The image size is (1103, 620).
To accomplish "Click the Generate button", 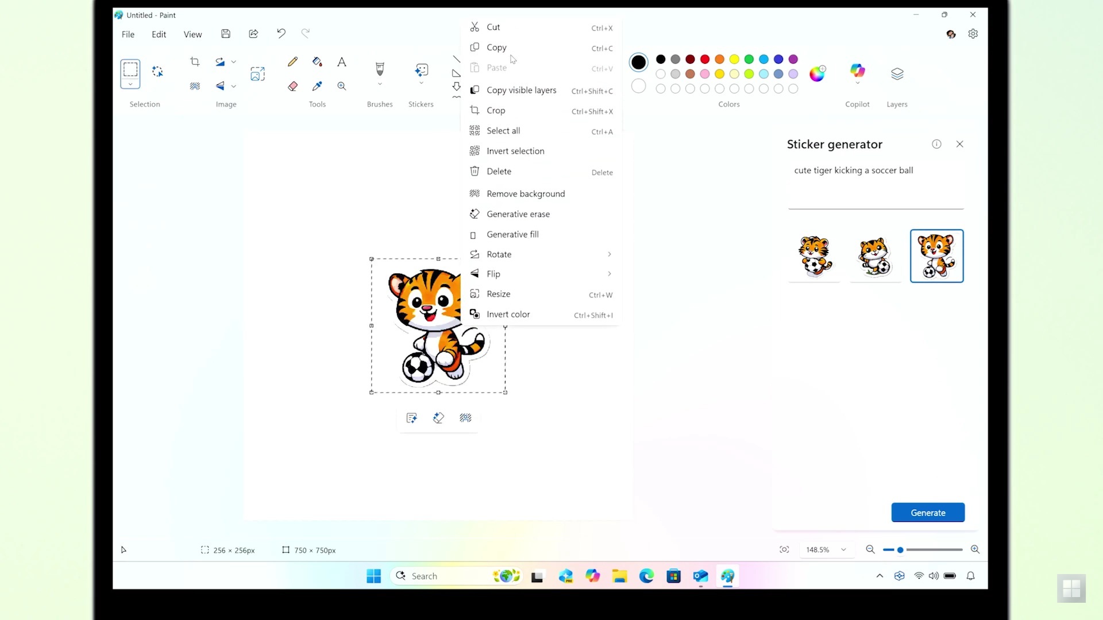I will pos(927,513).
